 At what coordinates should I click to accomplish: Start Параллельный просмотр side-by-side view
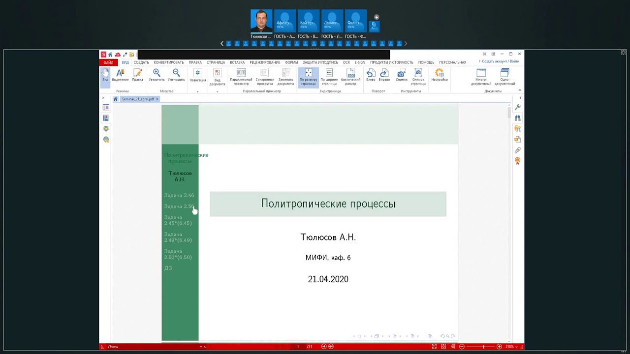(x=241, y=77)
